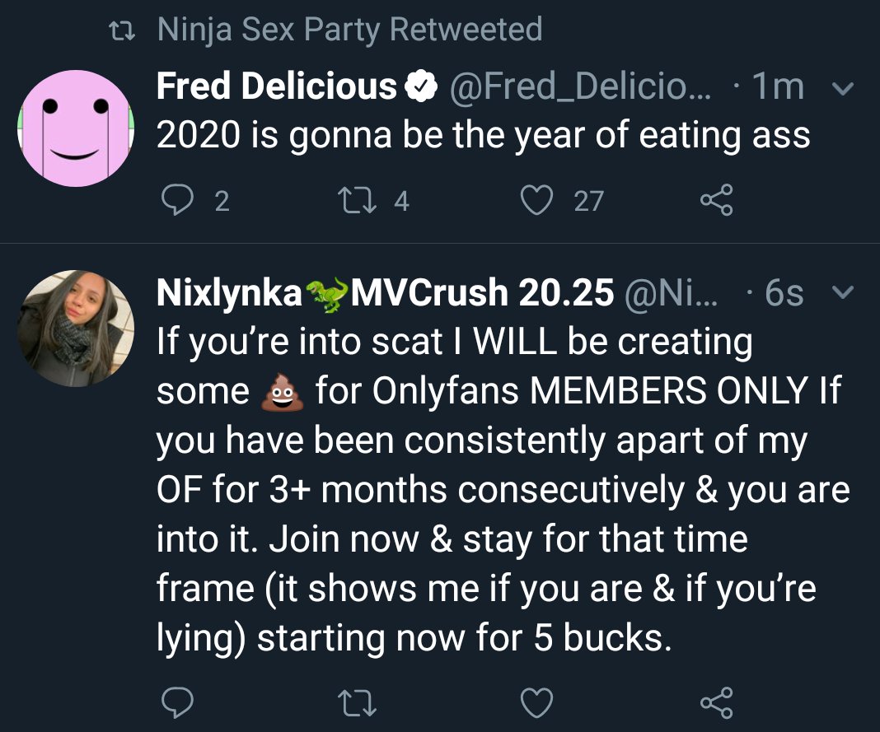This screenshot has height=732, width=880.
Task: Open the Nixlynka MVCrush 20.25 display name
Action: (384, 293)
